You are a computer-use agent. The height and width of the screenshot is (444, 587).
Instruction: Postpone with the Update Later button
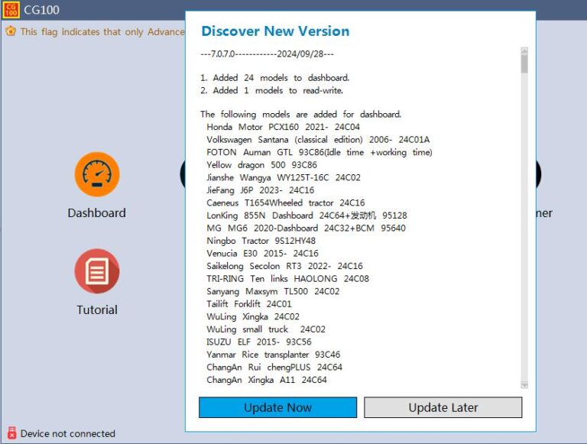point(443,407)
